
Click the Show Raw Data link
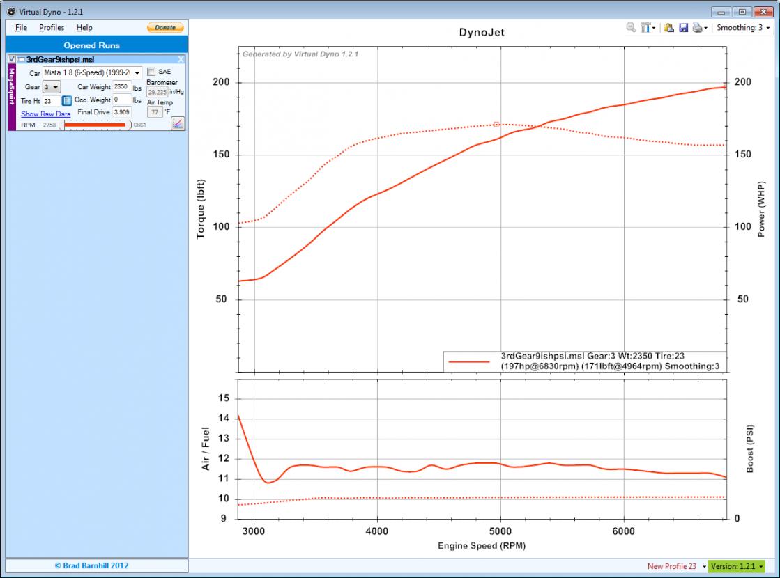pos(45,114)
